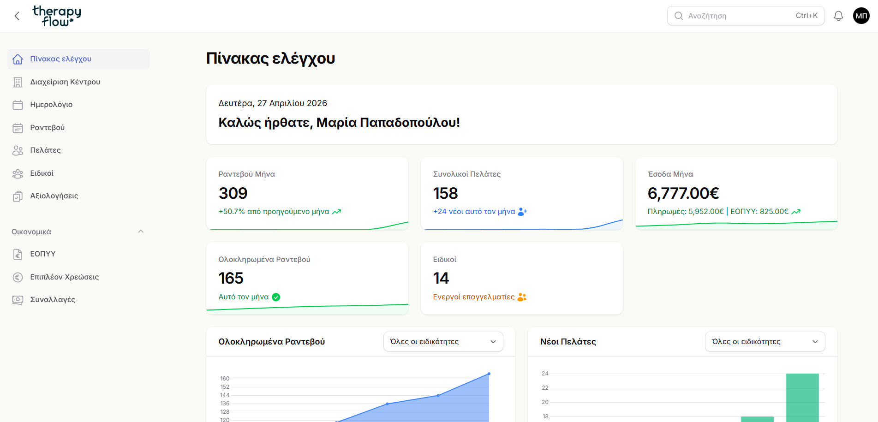Screen dimensions: 878x422
Task: Click the people icon for Πελάτες
Action: [x=18, y=150]
